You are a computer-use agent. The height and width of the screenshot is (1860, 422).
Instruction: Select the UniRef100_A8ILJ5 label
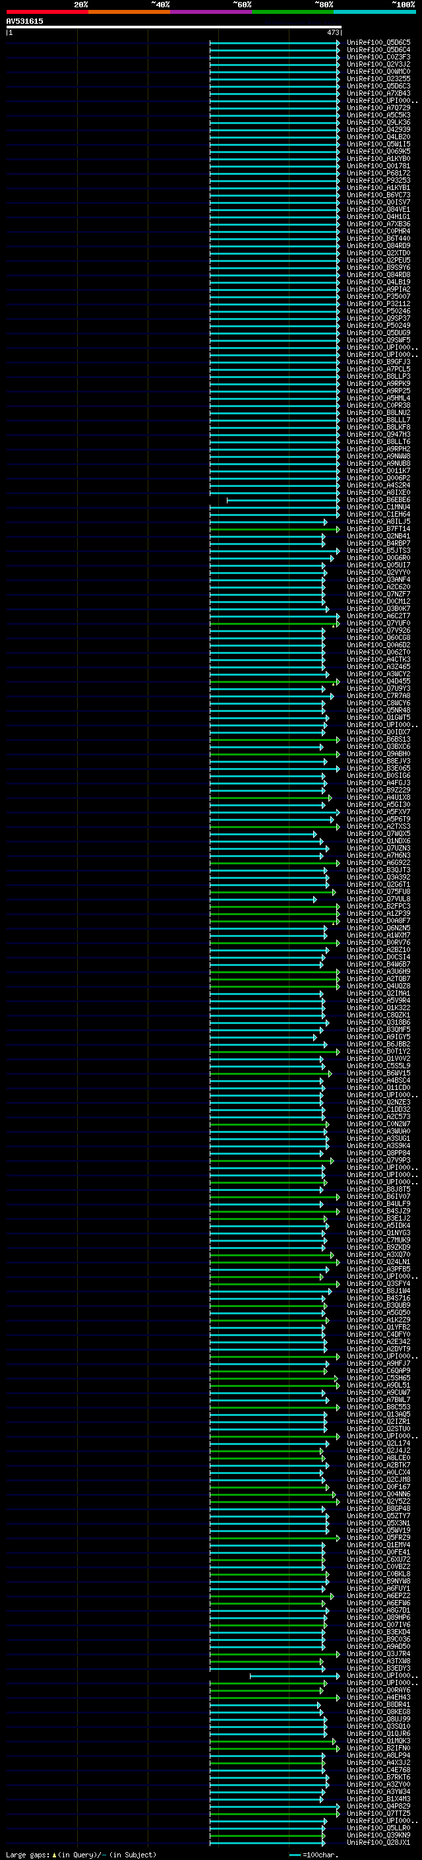pyautogui.click(x=378, y=521)
